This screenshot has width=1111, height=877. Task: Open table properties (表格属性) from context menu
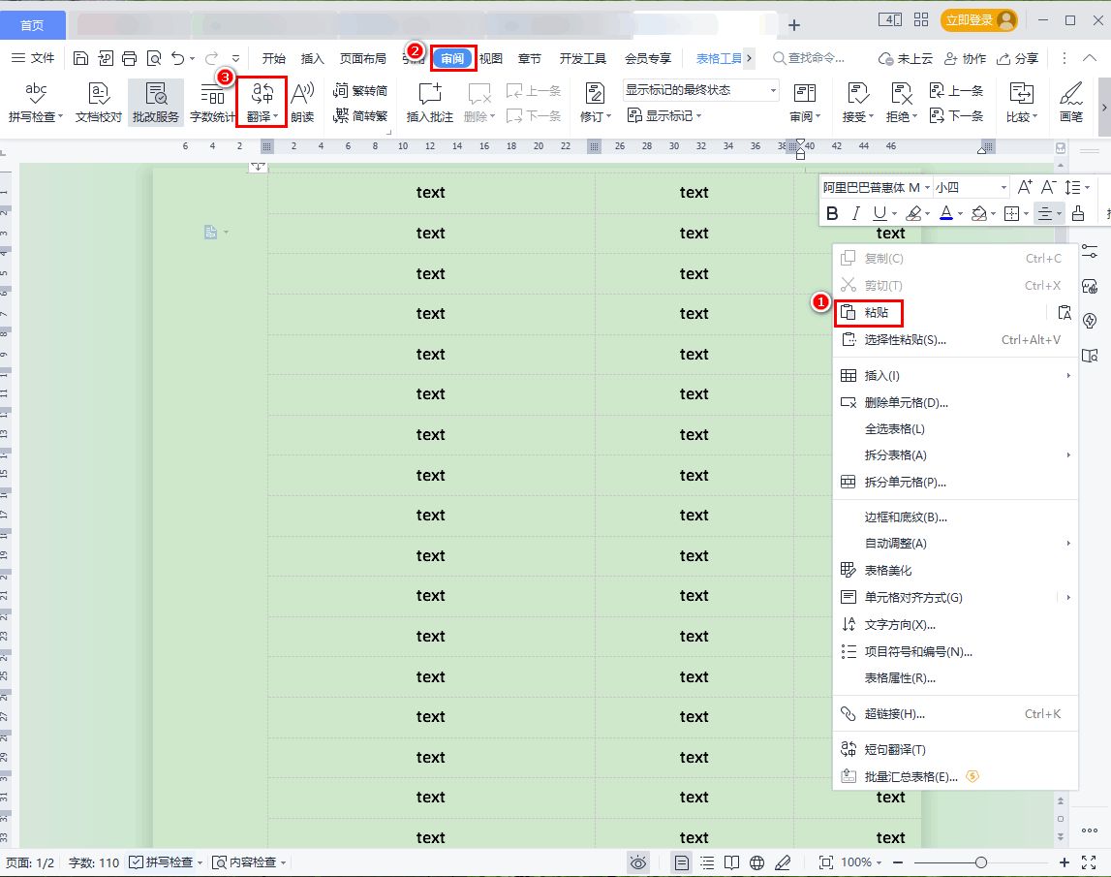click(955, 677)
